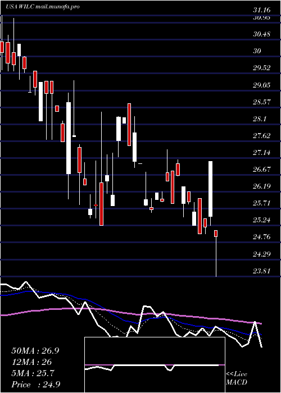
Task: Click the '5MA : 25.7' readout
Action: (33, 373)
